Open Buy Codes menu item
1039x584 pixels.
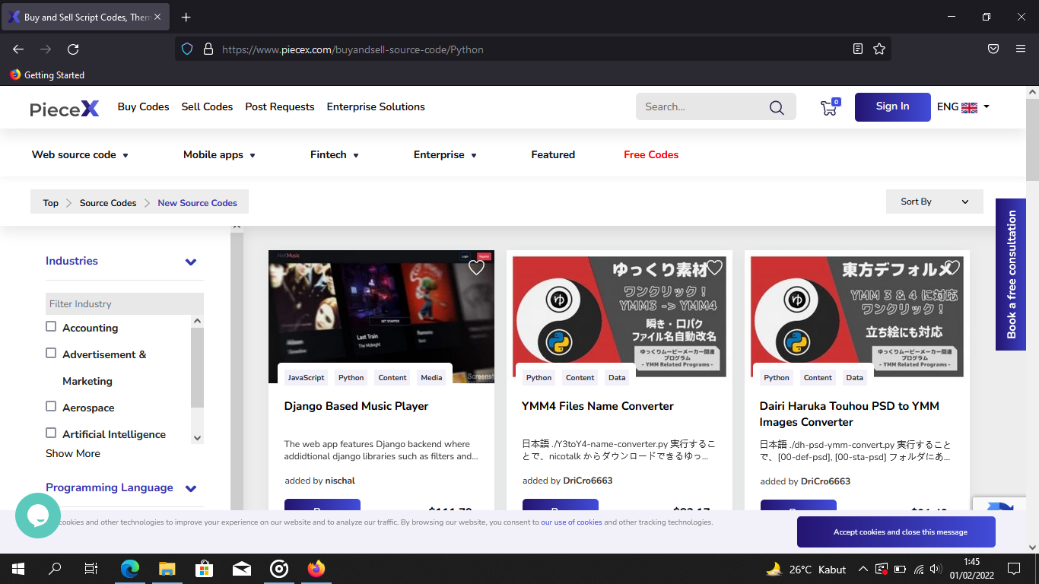144,106
